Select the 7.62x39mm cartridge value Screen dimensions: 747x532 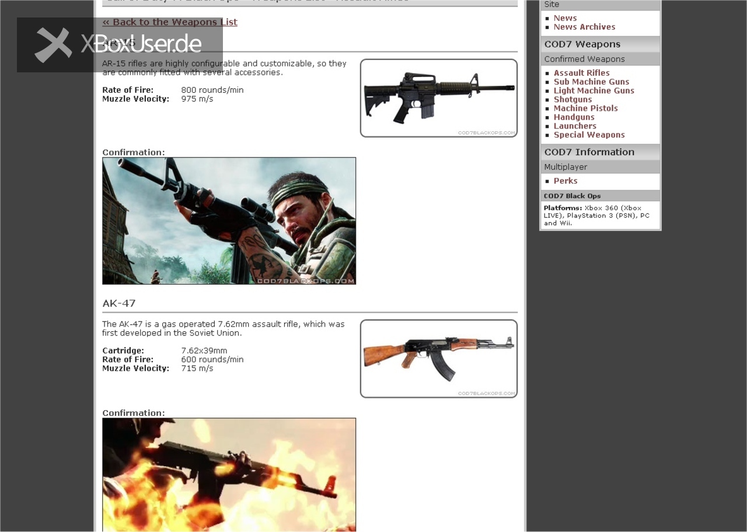coord(204,351)
